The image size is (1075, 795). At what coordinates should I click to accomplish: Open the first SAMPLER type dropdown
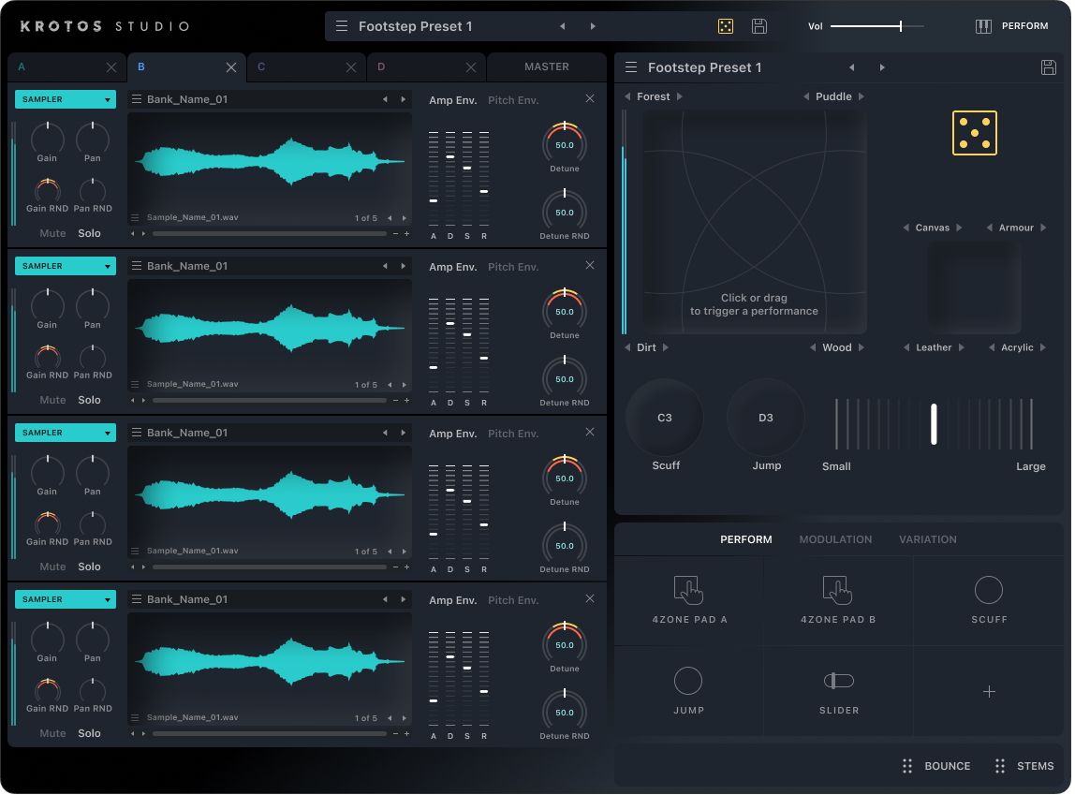click(x=66, y=99)
